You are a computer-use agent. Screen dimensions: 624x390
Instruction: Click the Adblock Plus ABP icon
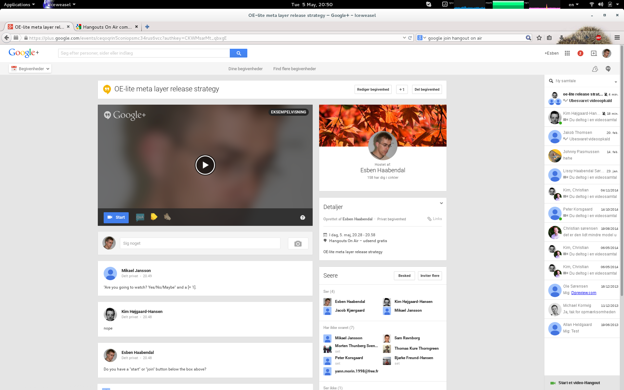[x=599, y=38]
